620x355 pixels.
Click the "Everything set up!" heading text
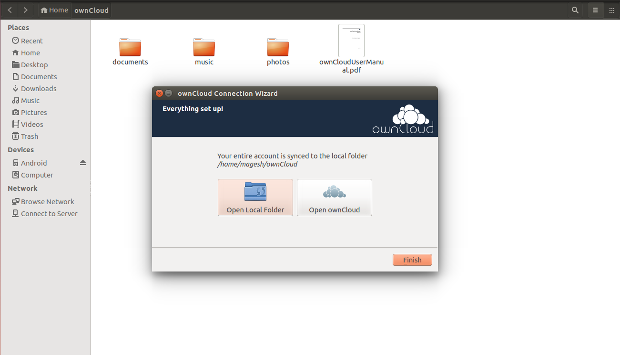[x=193, y=109]
